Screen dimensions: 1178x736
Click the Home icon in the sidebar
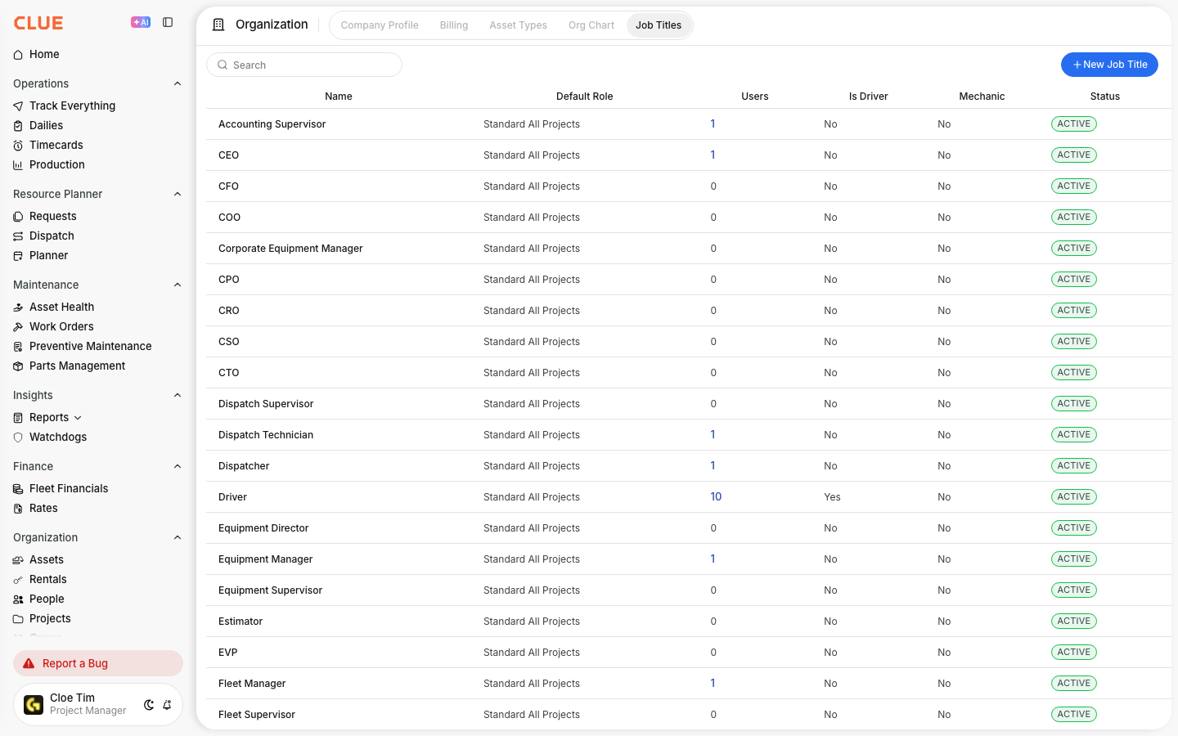(x=18, y=55)
